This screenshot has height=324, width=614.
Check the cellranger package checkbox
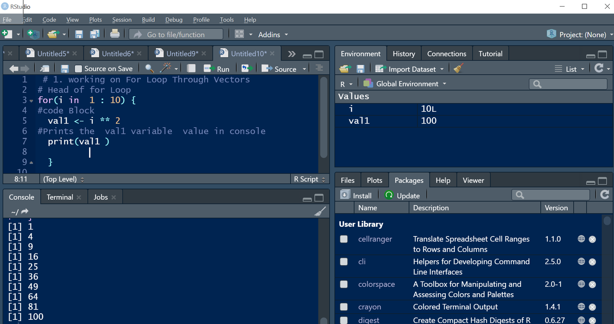tap(344, 239)
